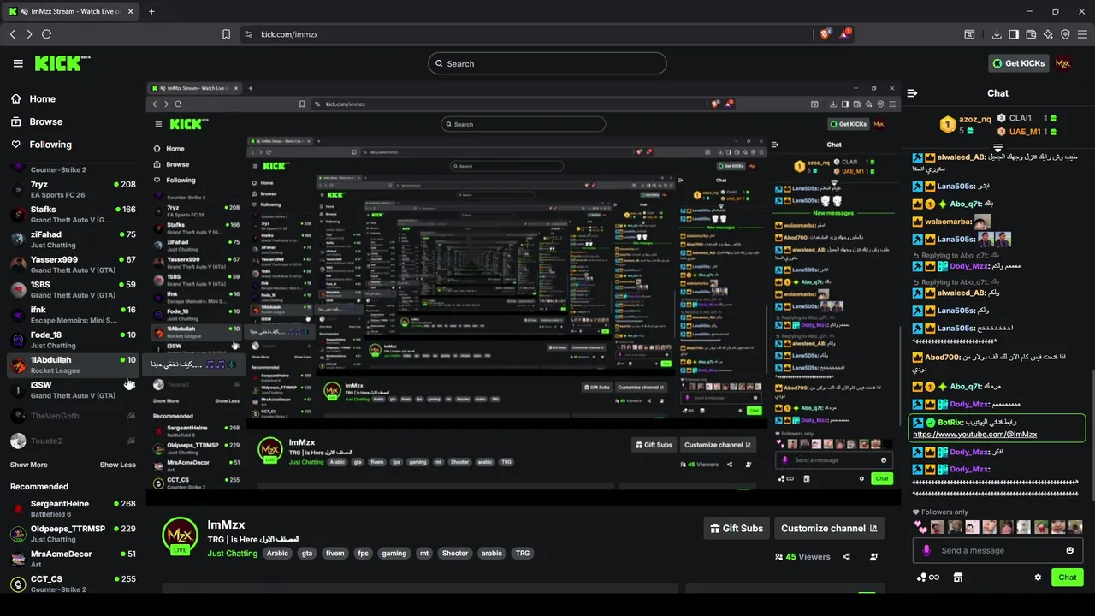Click the pink hearts emote icon
Screen dimensions: 1095x616
(x=920, y=527)
